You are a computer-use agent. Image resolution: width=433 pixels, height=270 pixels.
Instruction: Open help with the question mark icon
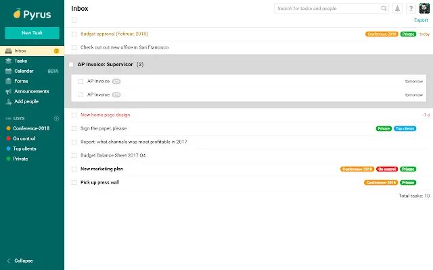pos(410,9)
